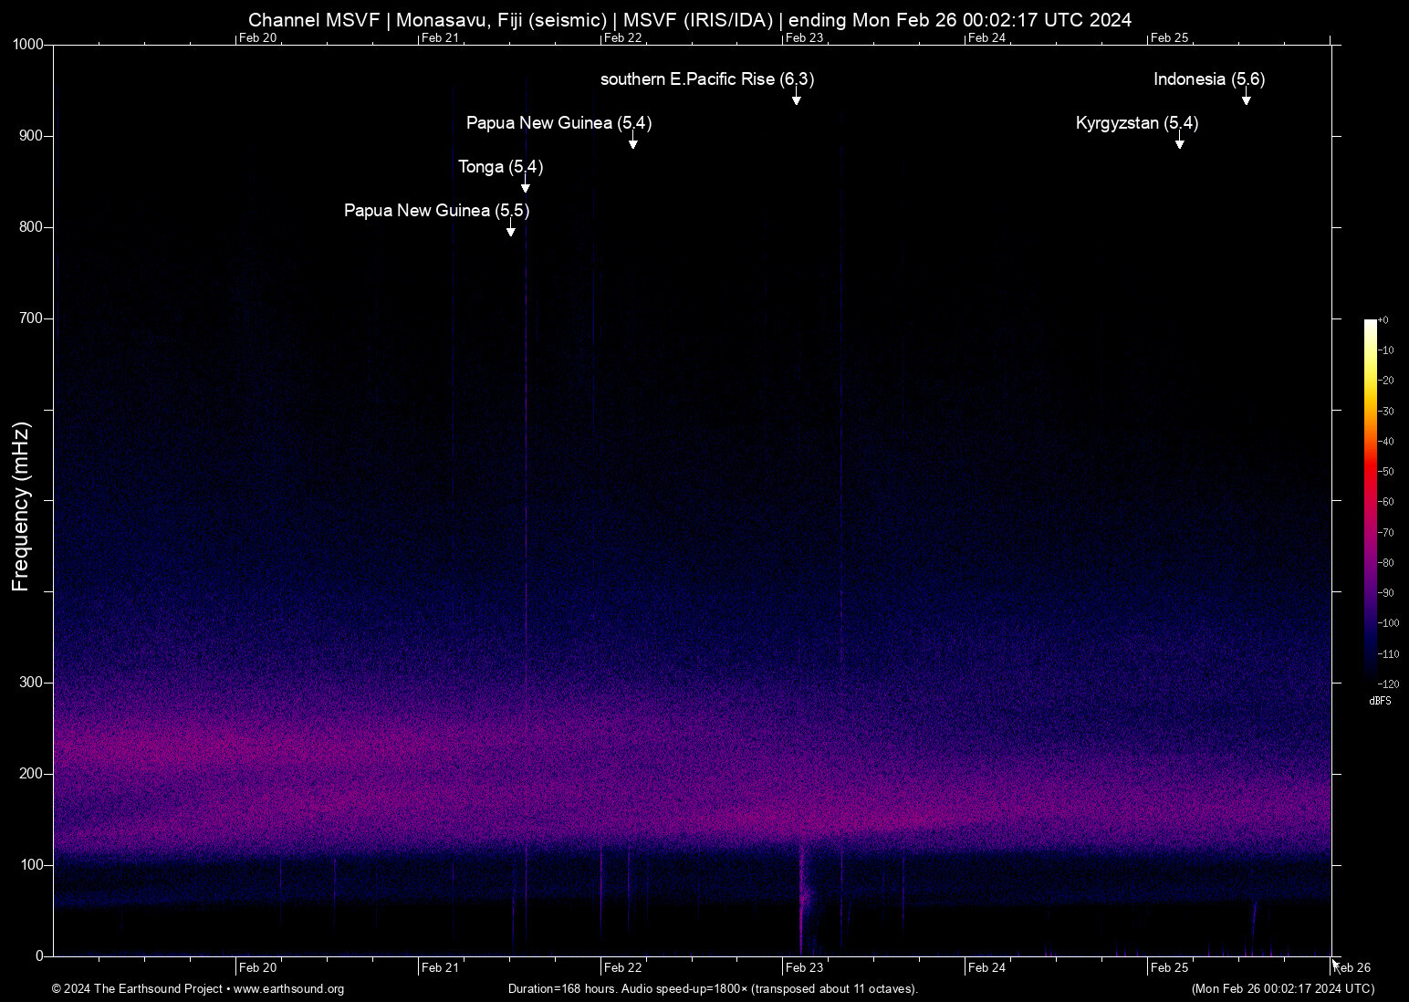
Task: Click the Feb 21 label on top axis
Action: click(440, 38)
